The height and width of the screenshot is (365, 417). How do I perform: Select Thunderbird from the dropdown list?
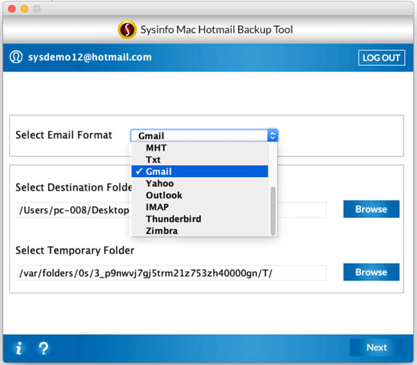[200, 219]
